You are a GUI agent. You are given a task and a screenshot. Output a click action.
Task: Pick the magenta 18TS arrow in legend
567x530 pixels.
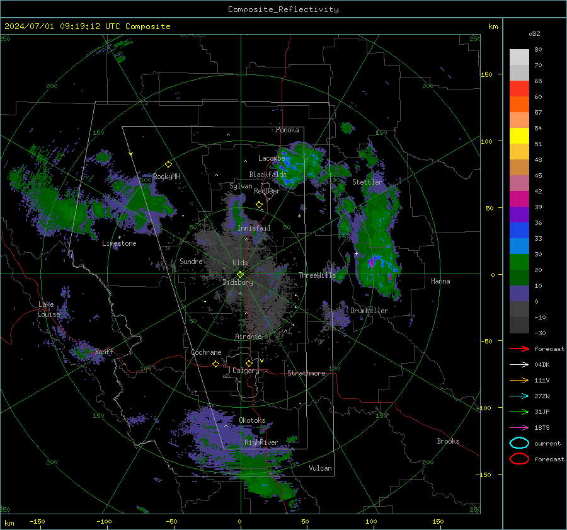tap(519, 428)
